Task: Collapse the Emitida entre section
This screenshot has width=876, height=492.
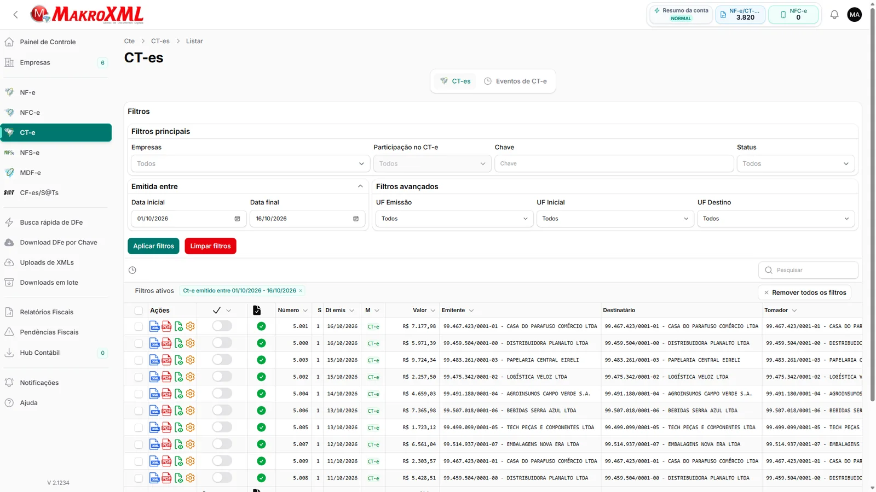Action: (x=360, y=186)
